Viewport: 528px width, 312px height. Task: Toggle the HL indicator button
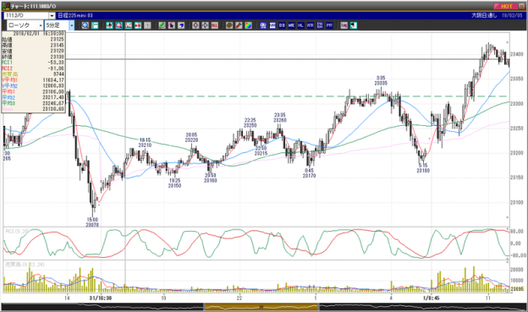point(300,25)
